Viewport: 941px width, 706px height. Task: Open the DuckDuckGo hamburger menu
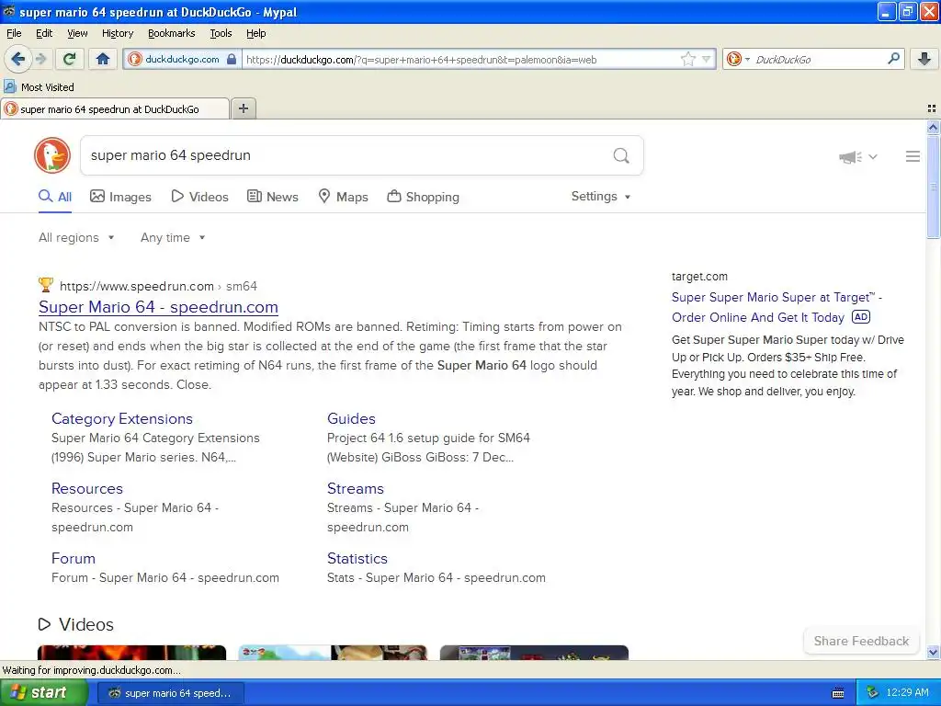pos(913,156)
